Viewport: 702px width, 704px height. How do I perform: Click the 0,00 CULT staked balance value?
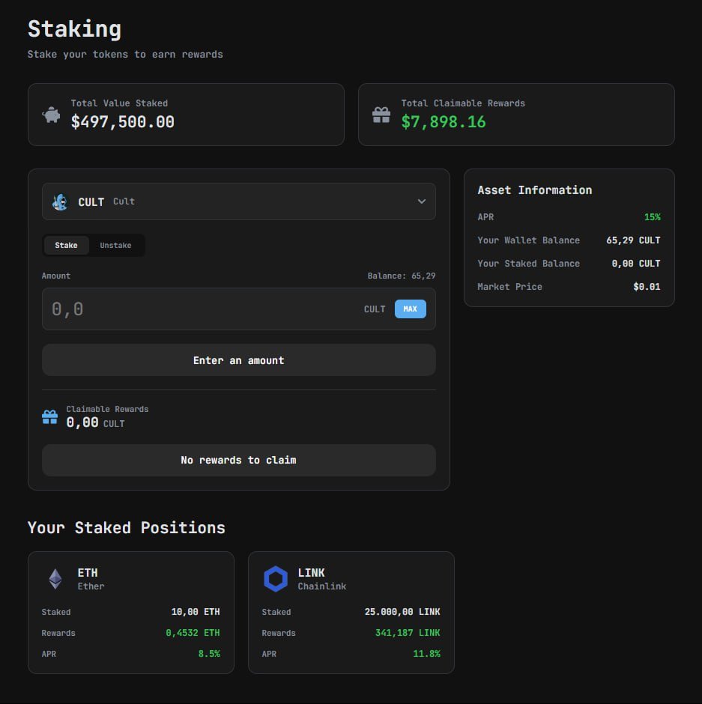pyautogui.click(x=635, y=264)
